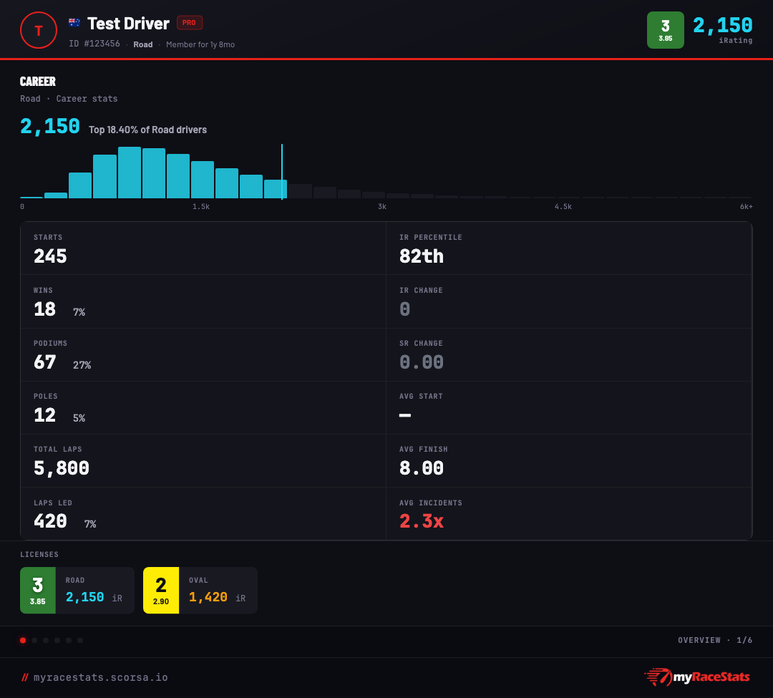Click the Avg Incidents value 2.3x
This screenshot has width=773, height=698.
pyautogui.click(x=422, y=521)
